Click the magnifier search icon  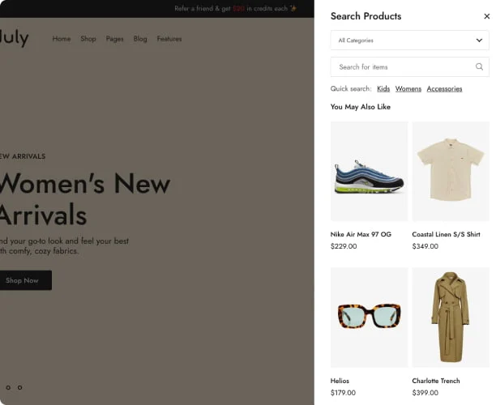tap(479, 66)
